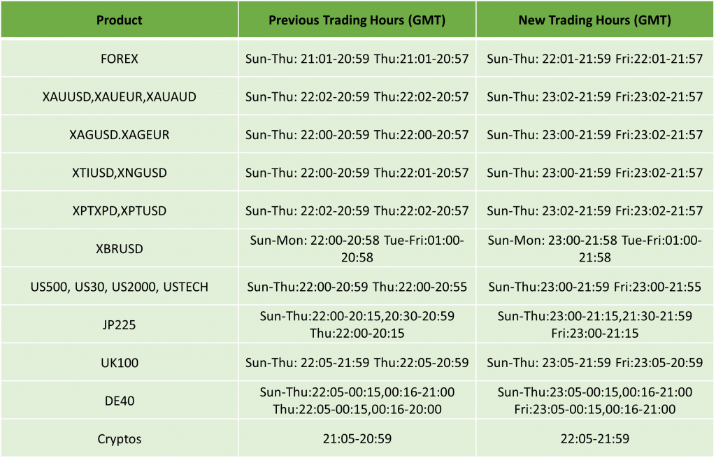Select the XAGUSD.XAGEUR row label
Viewport: 716px width, 458px height.
click(119, 135)
